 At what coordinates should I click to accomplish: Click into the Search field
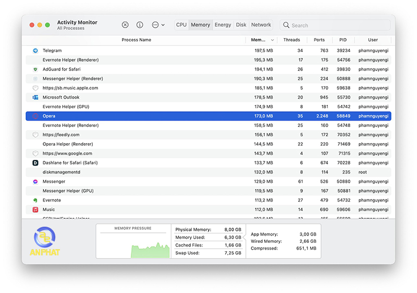[x=335, y=25]
